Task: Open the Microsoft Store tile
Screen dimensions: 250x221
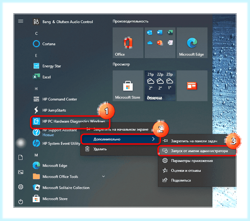Action: 128,86
